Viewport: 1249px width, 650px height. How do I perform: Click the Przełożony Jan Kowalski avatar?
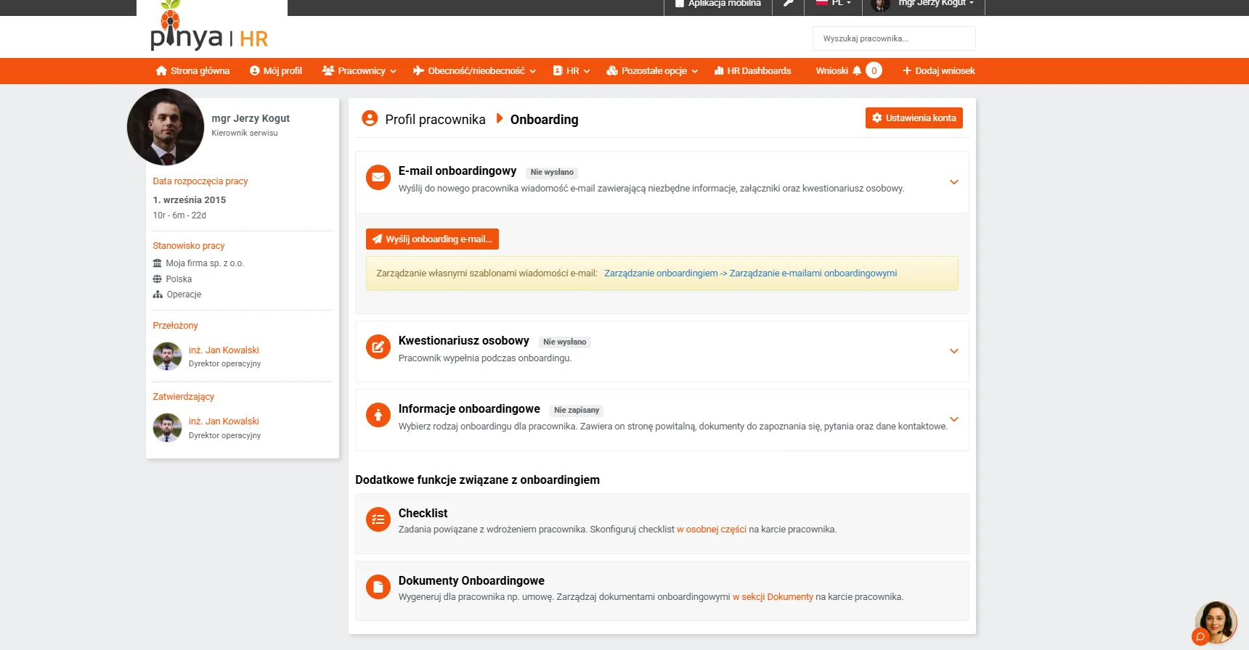tap(167, 356)
